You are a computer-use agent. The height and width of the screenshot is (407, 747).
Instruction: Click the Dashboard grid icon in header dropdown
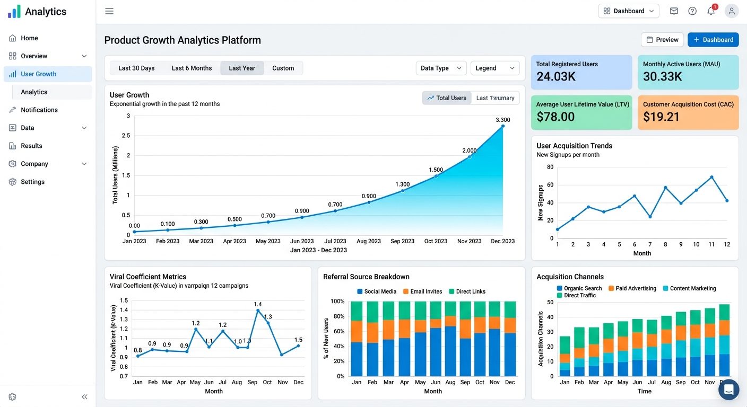pos(607,11)
